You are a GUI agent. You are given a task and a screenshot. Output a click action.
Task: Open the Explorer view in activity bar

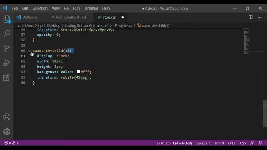pyautogui.click(x=7, y=19)
